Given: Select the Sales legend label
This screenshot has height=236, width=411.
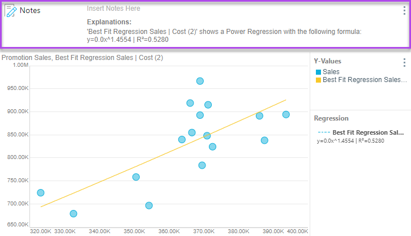Looking at the screenshot, I should [x=331, y=72].
